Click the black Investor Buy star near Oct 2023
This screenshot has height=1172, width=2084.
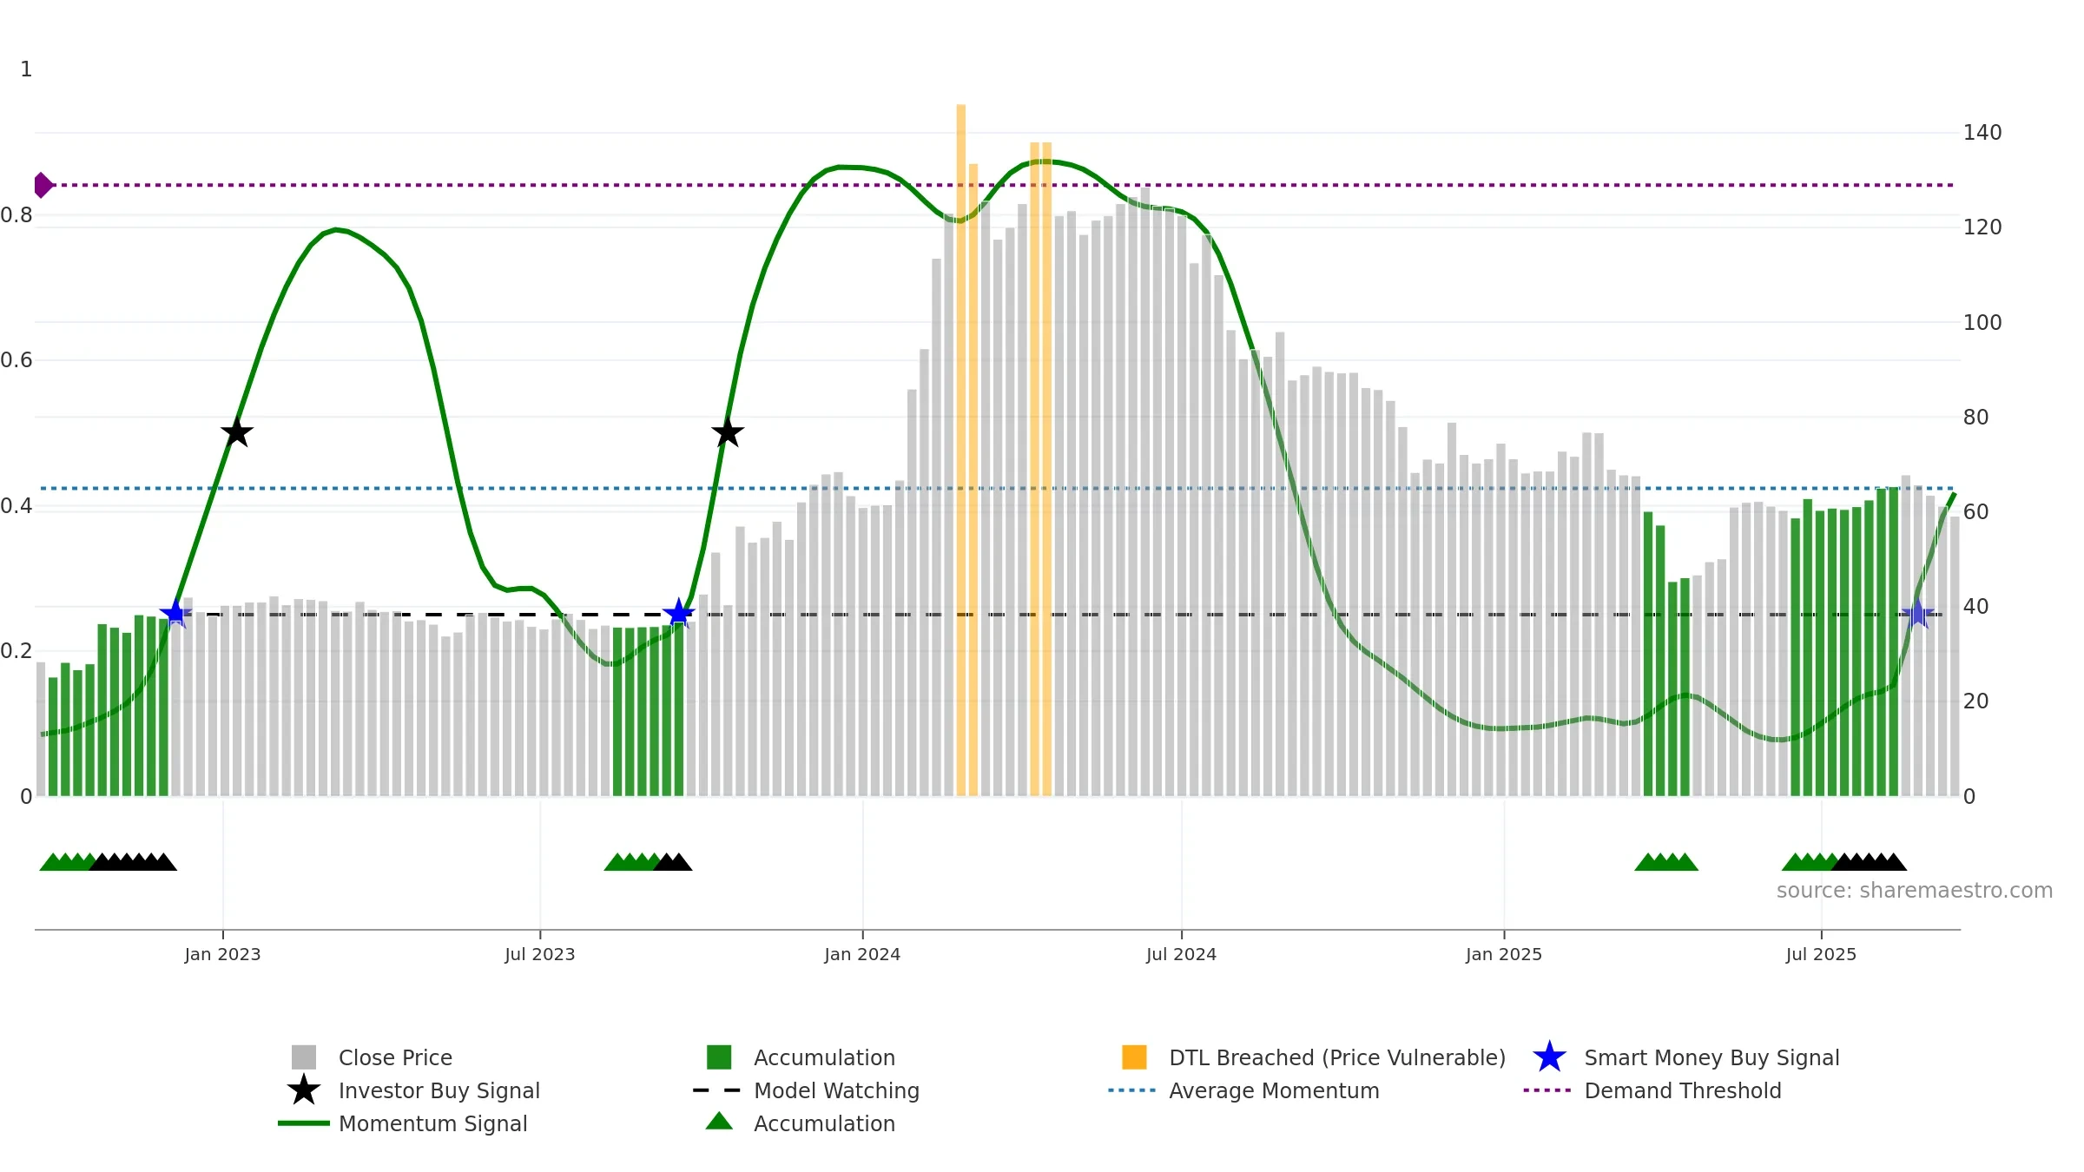[x=728, y=431]
